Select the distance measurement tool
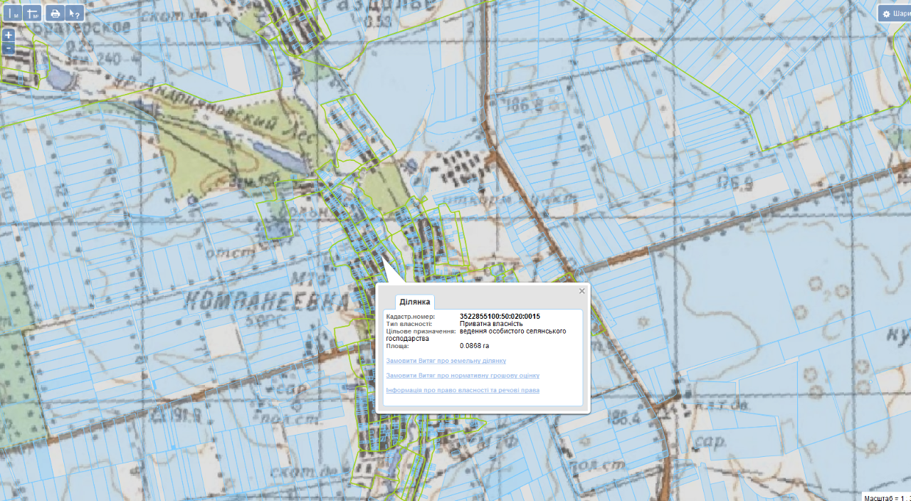 pyautogui.click(x=12, y=13)
